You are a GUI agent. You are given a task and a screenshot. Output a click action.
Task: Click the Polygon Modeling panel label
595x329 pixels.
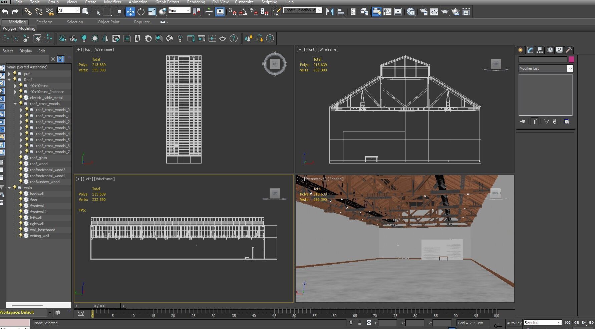(x=19, y=28)
